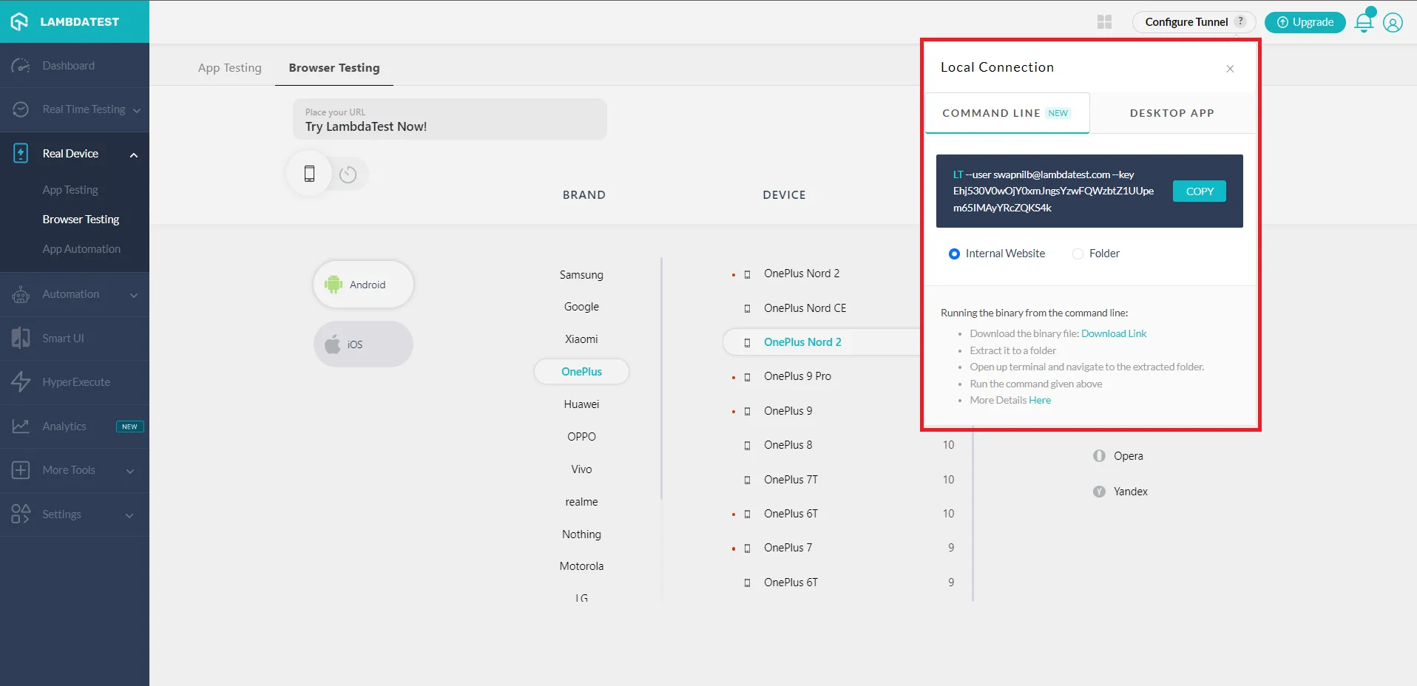Switch to the App Testing tab
The image size is (1417, 686).
pos(229,68)
